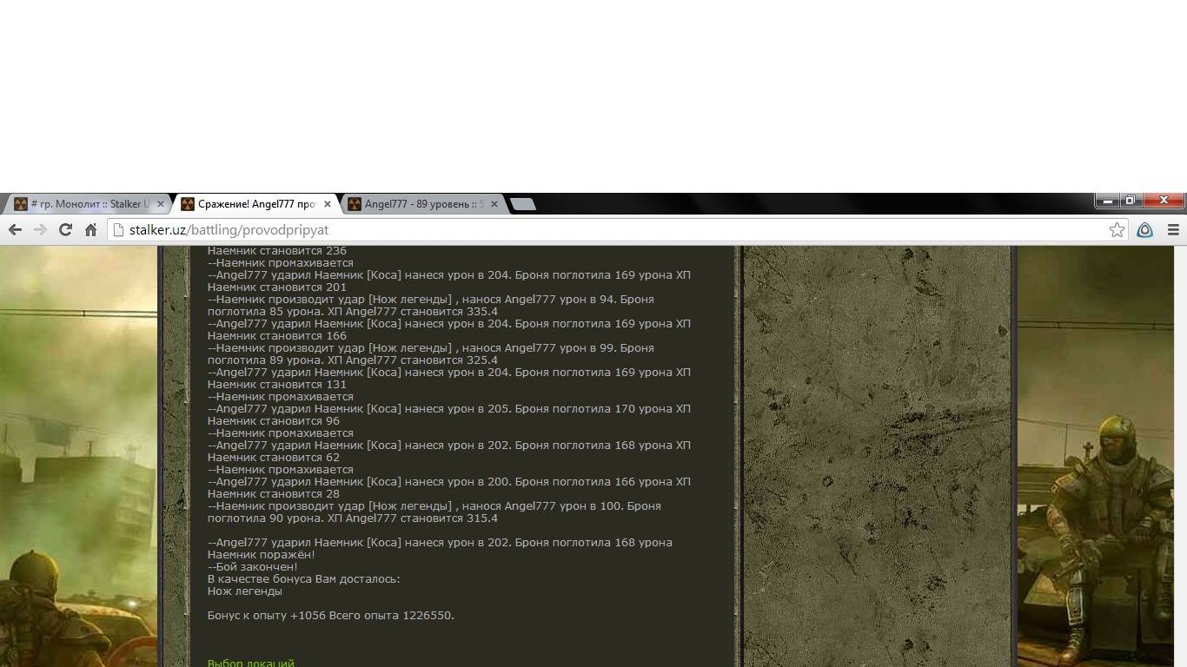The width and height of the screenshot is (1187, 667).
Task: Click the Forward navigation arrow
Action: (x=40, y=230)
